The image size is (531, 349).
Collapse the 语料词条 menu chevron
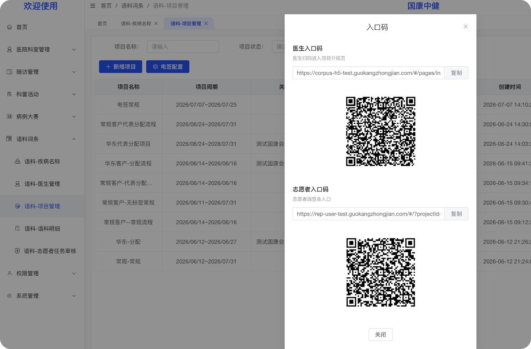(x=74, y=139)
